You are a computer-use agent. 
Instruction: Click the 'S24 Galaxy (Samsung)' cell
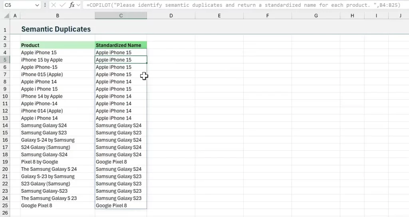58,147
